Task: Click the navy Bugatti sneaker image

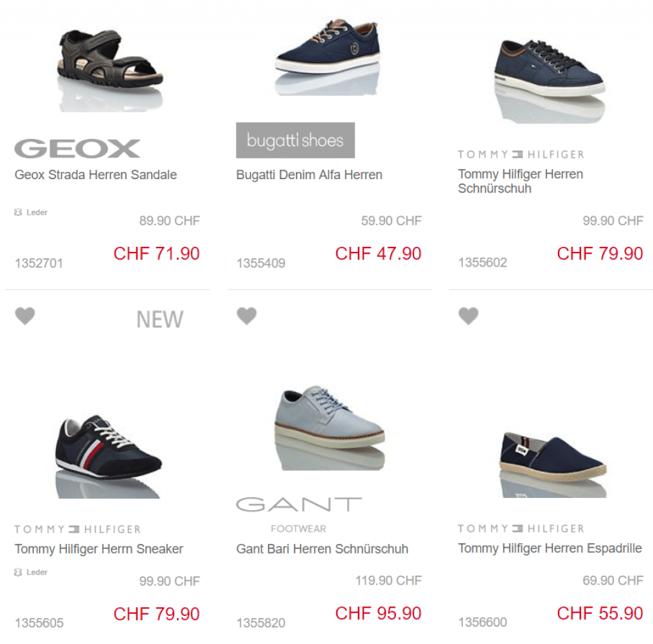Action: 328,56
